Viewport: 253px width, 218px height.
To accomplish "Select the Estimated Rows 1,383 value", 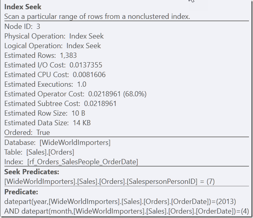I will (68, 55).
